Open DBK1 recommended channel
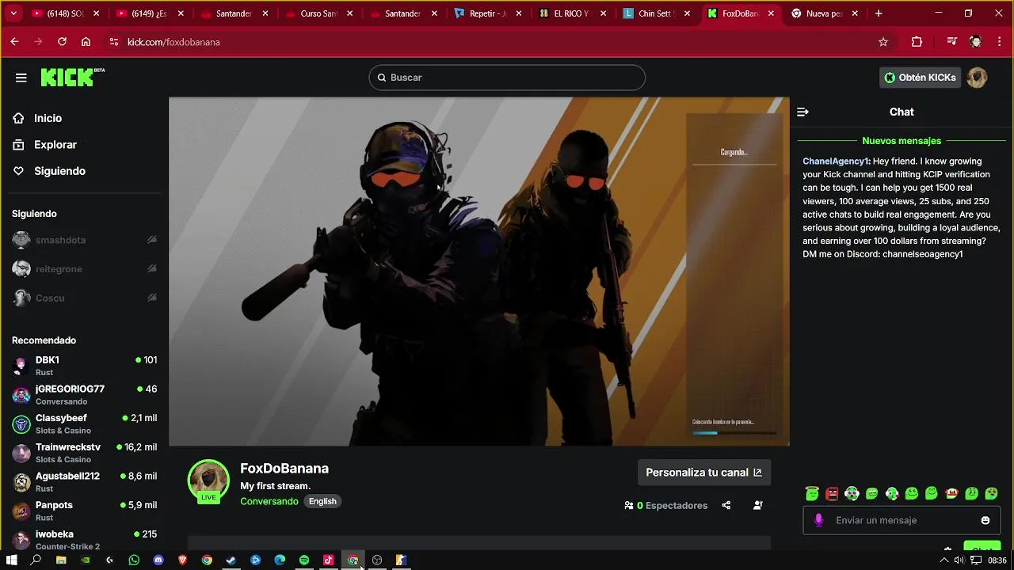The height and width of the screenshot is (570, 1014). click(x=85, y=366)
